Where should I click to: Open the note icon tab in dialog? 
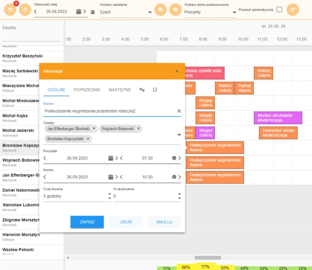(x=155, y=89)
